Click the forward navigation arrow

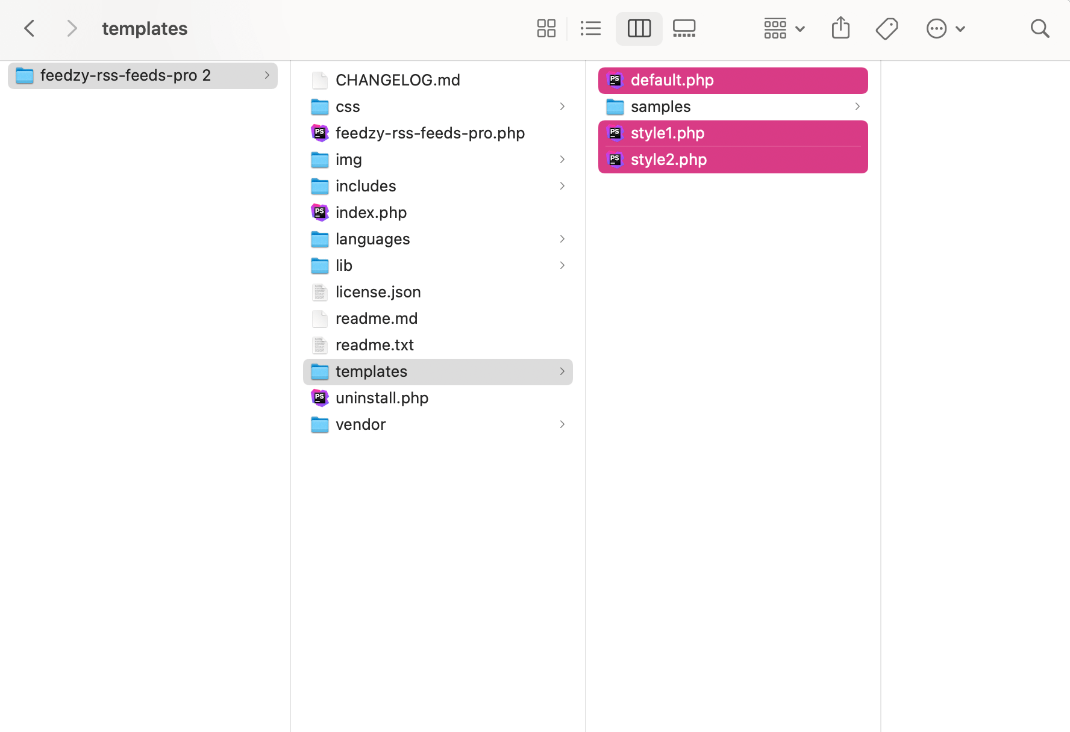tap(72, 28)
